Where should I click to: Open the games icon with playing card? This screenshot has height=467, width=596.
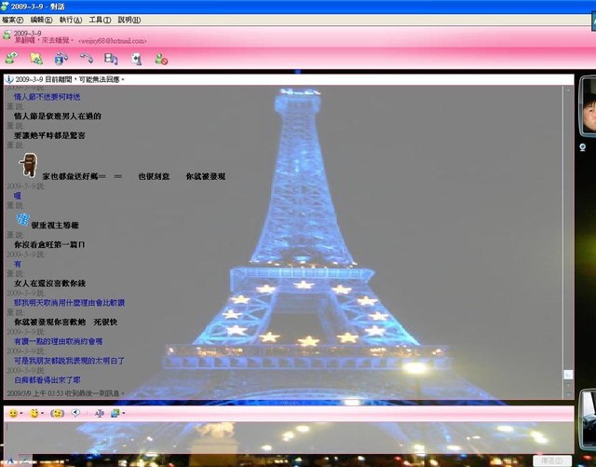click(136, 59)
